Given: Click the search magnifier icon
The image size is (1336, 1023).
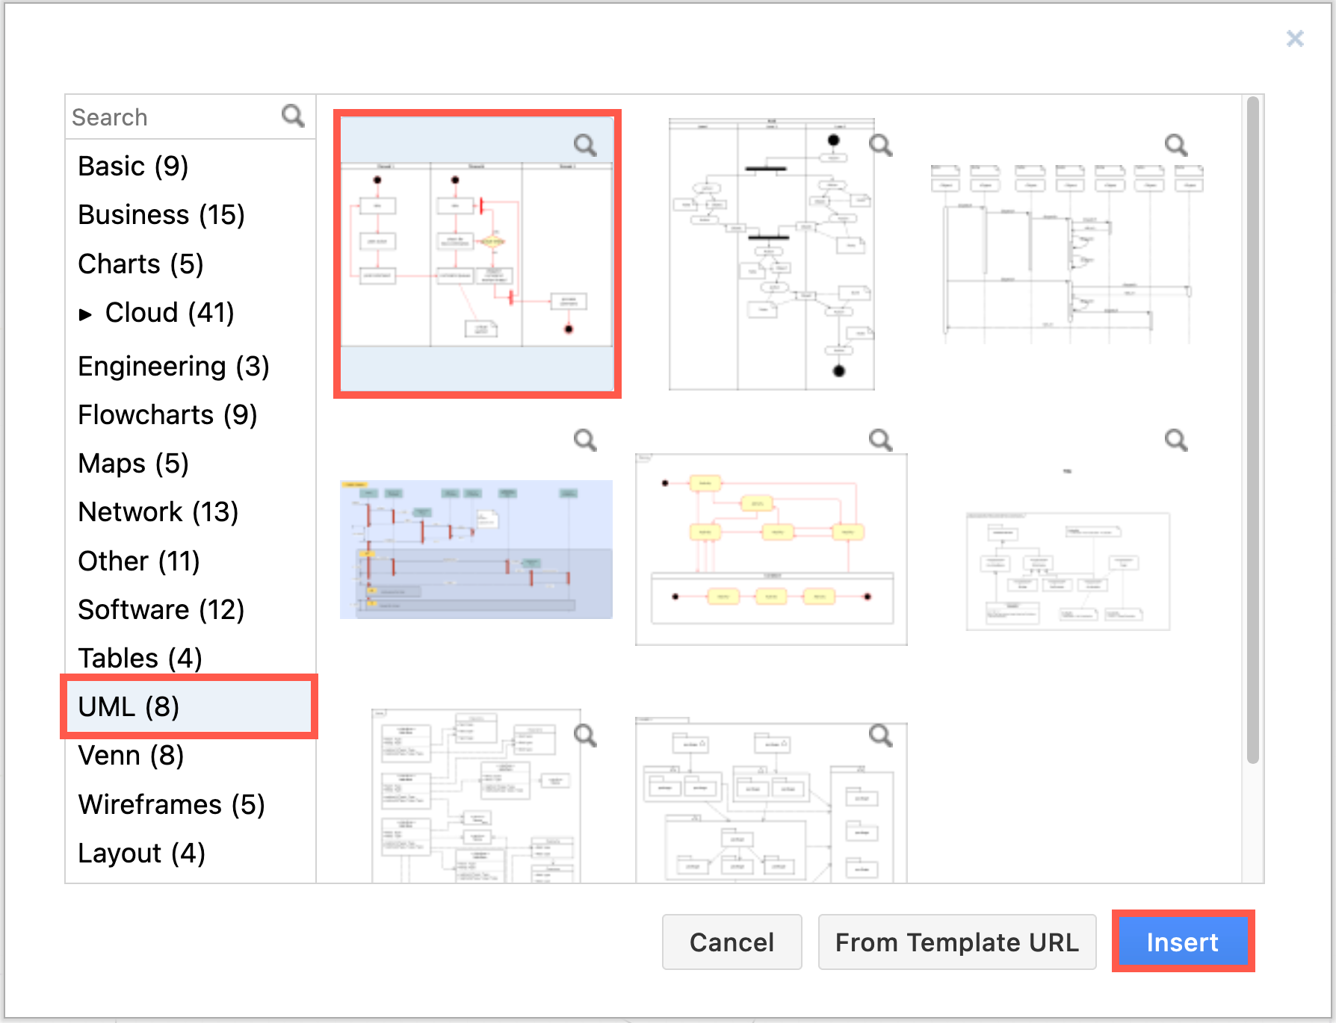Looking at the screenshot, I should [x=293, y=116].
